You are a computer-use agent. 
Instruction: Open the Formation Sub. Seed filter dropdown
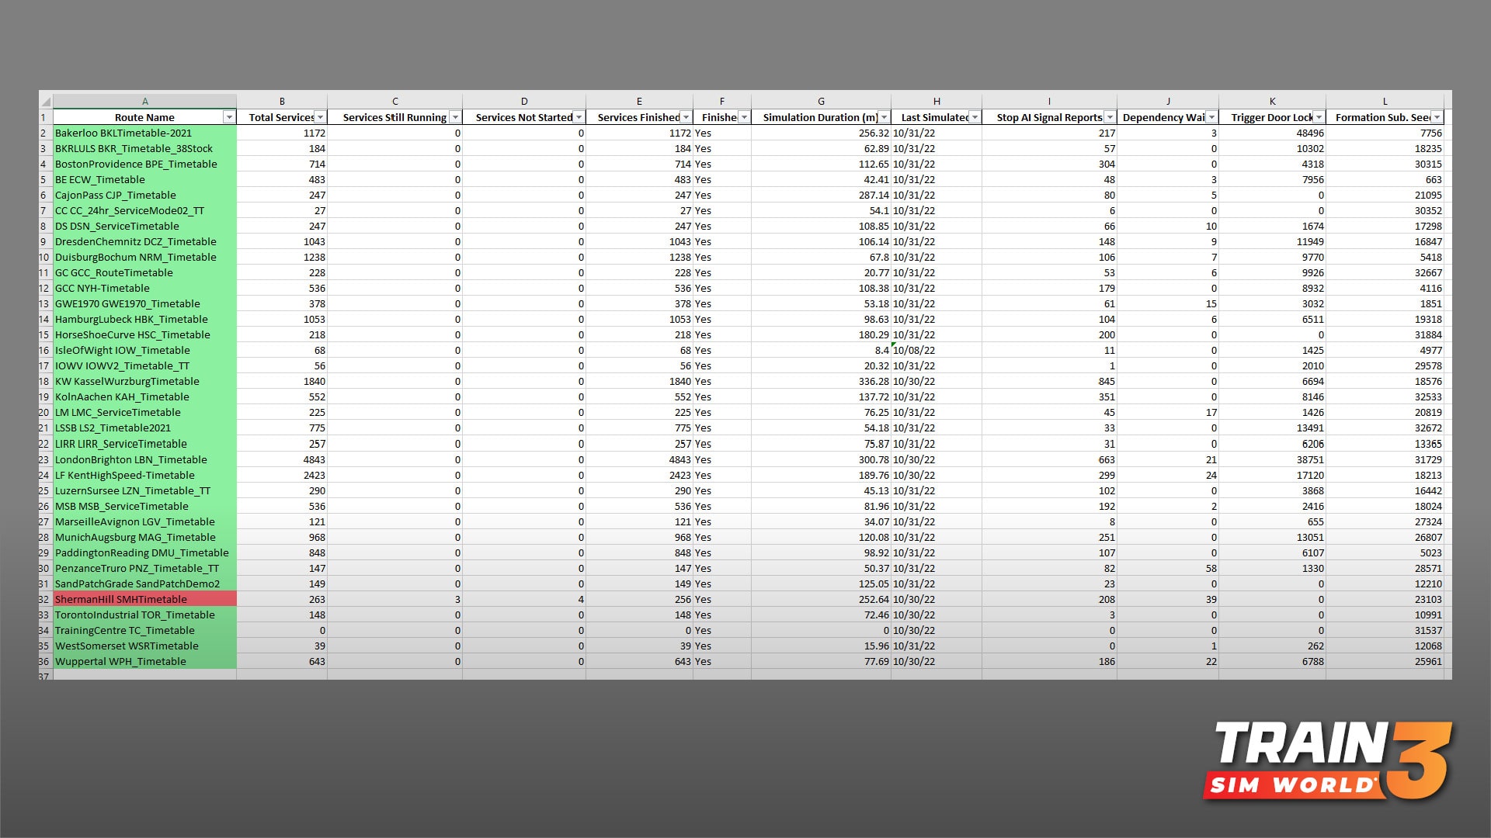1437,117
